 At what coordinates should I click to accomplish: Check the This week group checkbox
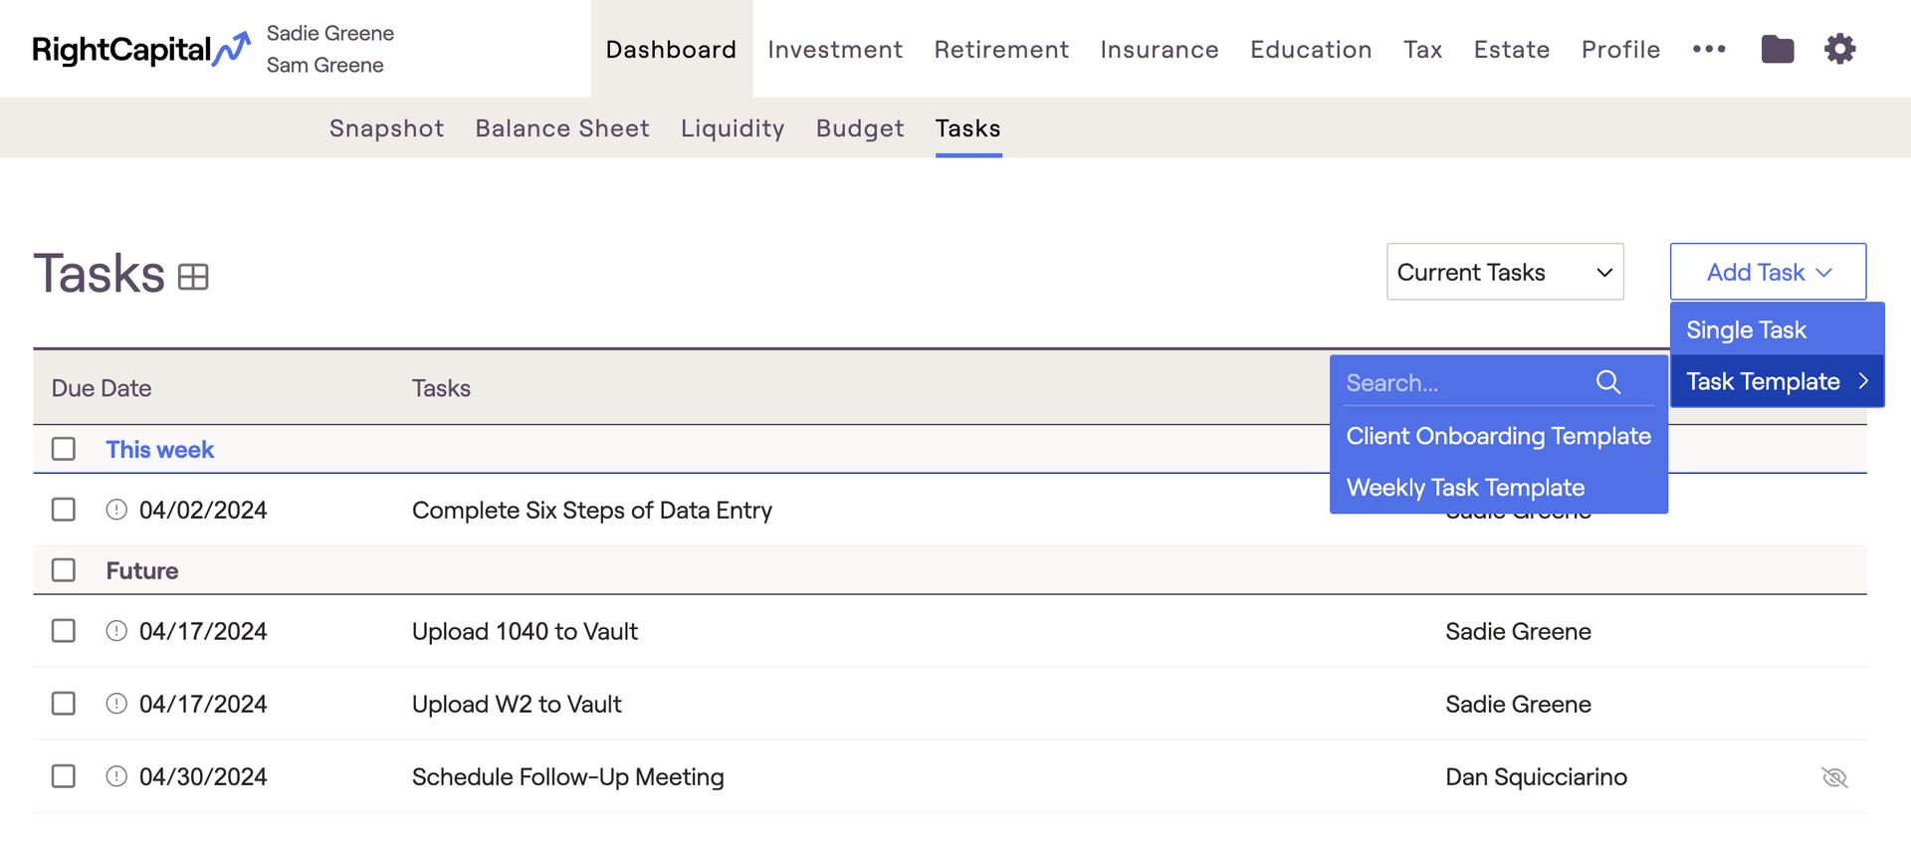click(64, 449)
